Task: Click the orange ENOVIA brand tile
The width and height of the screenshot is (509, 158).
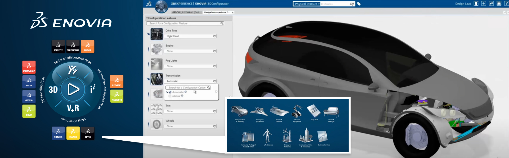Action: point(88,46)
